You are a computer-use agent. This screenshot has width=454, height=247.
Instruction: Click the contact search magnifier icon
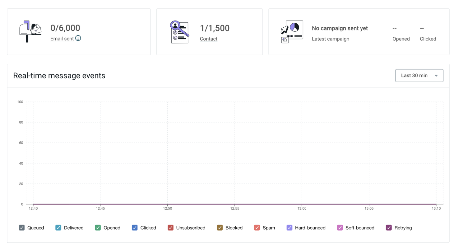tap(180, 32)
